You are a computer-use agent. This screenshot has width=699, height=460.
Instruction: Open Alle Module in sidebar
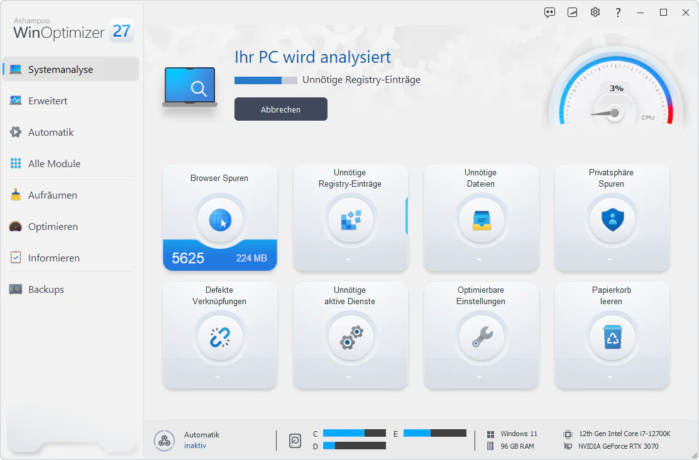[70, 163]
